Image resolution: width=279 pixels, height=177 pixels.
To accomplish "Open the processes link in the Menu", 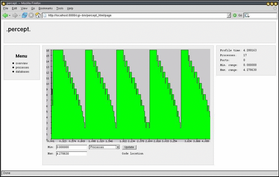I will coord(22,67).
